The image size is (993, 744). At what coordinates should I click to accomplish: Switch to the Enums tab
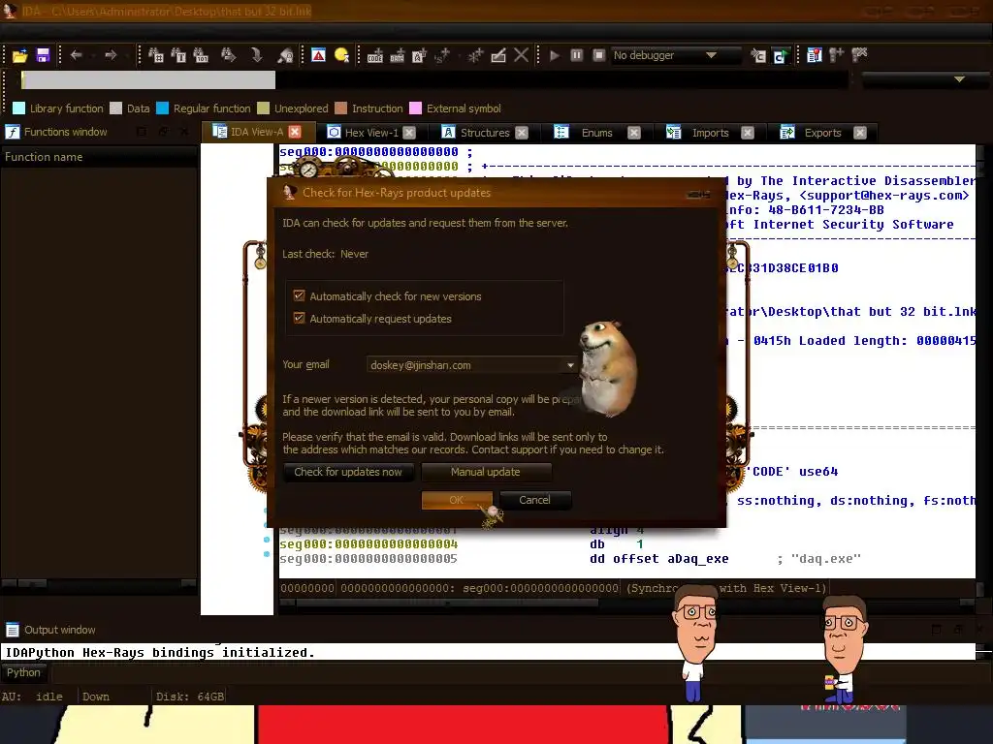click(596, 133)
